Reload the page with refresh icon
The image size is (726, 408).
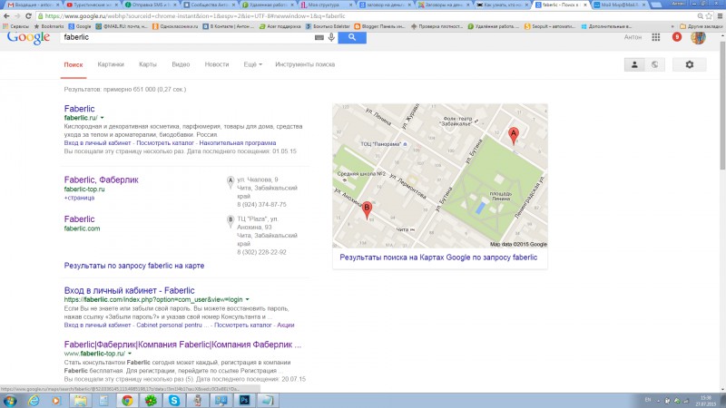tap(28, 15)
